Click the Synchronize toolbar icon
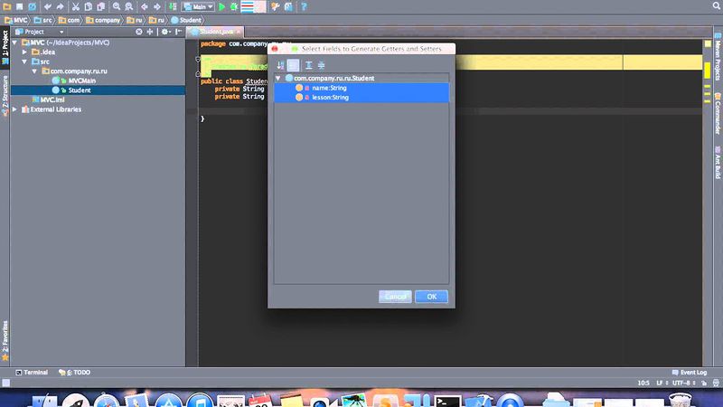The image size is (723, 407). click(33, 6)
